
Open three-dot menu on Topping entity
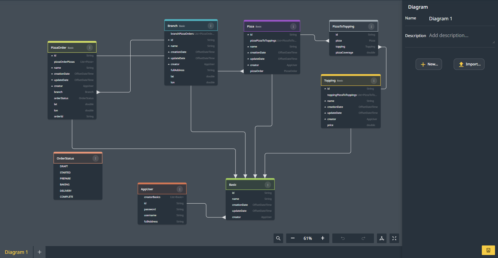pyautogui.click(x=374, y=81)
